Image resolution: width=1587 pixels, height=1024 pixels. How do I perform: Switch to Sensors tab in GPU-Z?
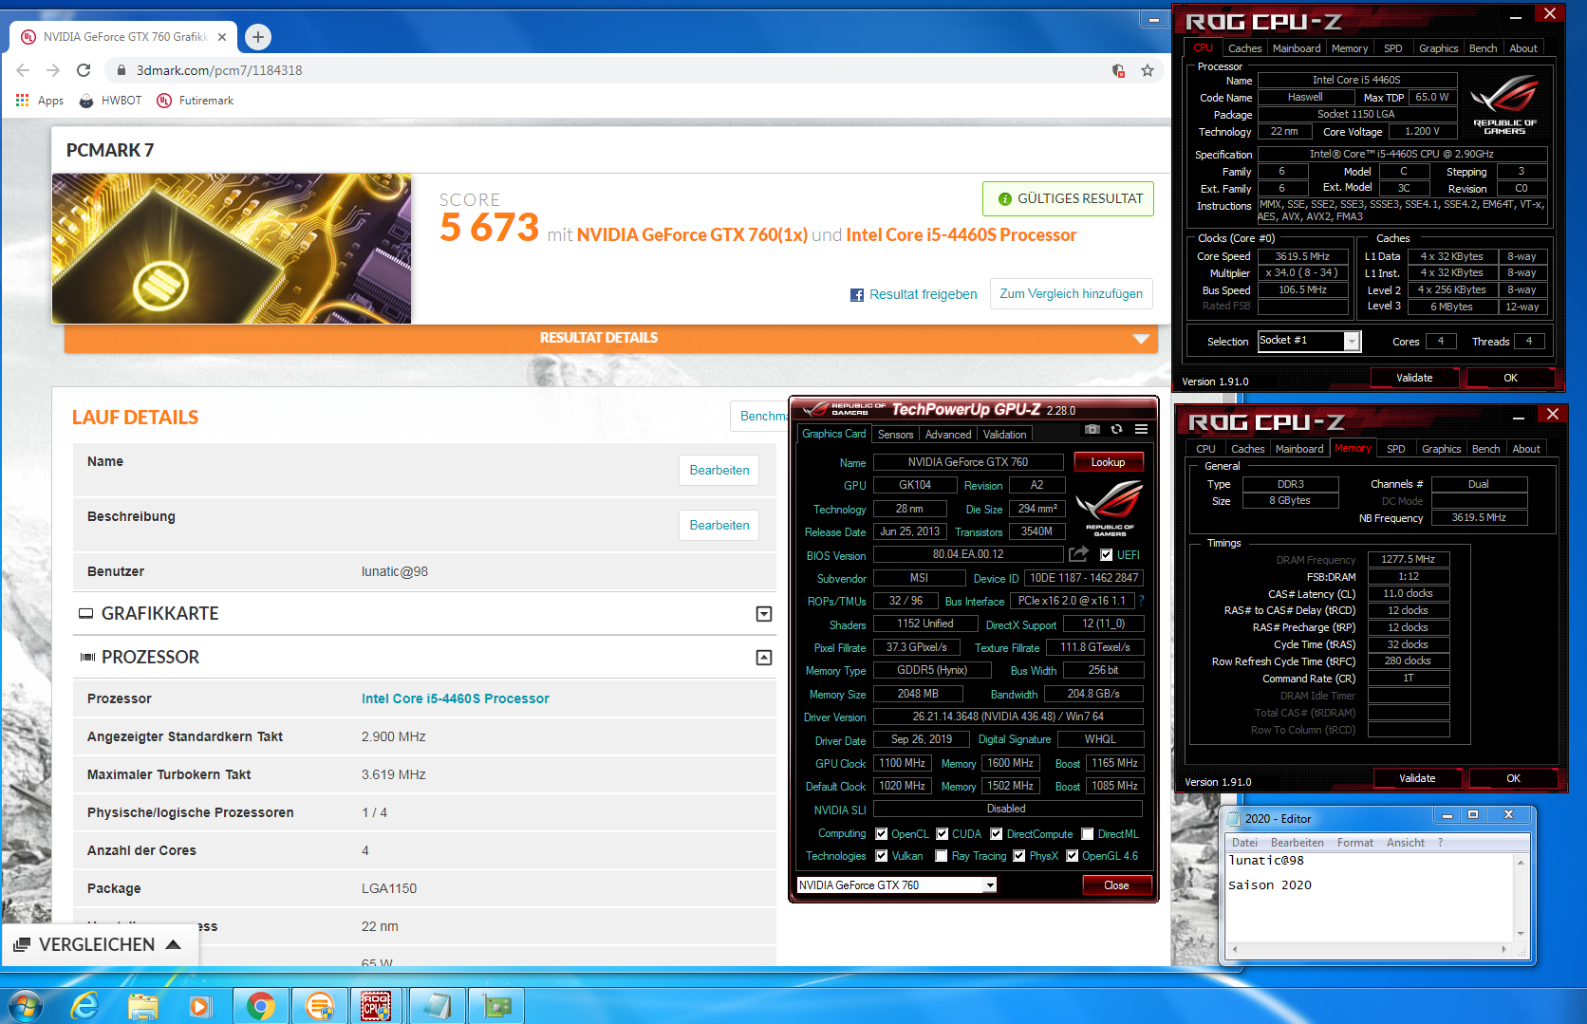coord(895,435)
